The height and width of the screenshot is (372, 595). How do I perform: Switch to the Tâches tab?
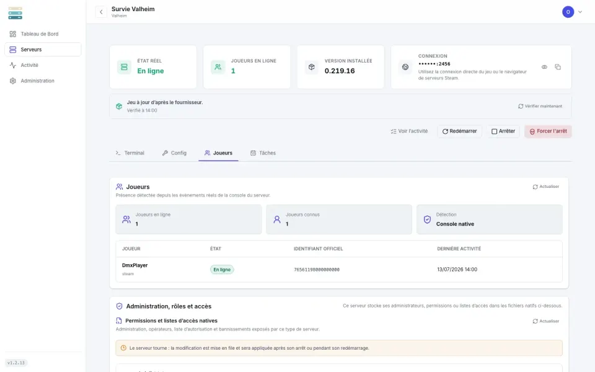point(263,153)
